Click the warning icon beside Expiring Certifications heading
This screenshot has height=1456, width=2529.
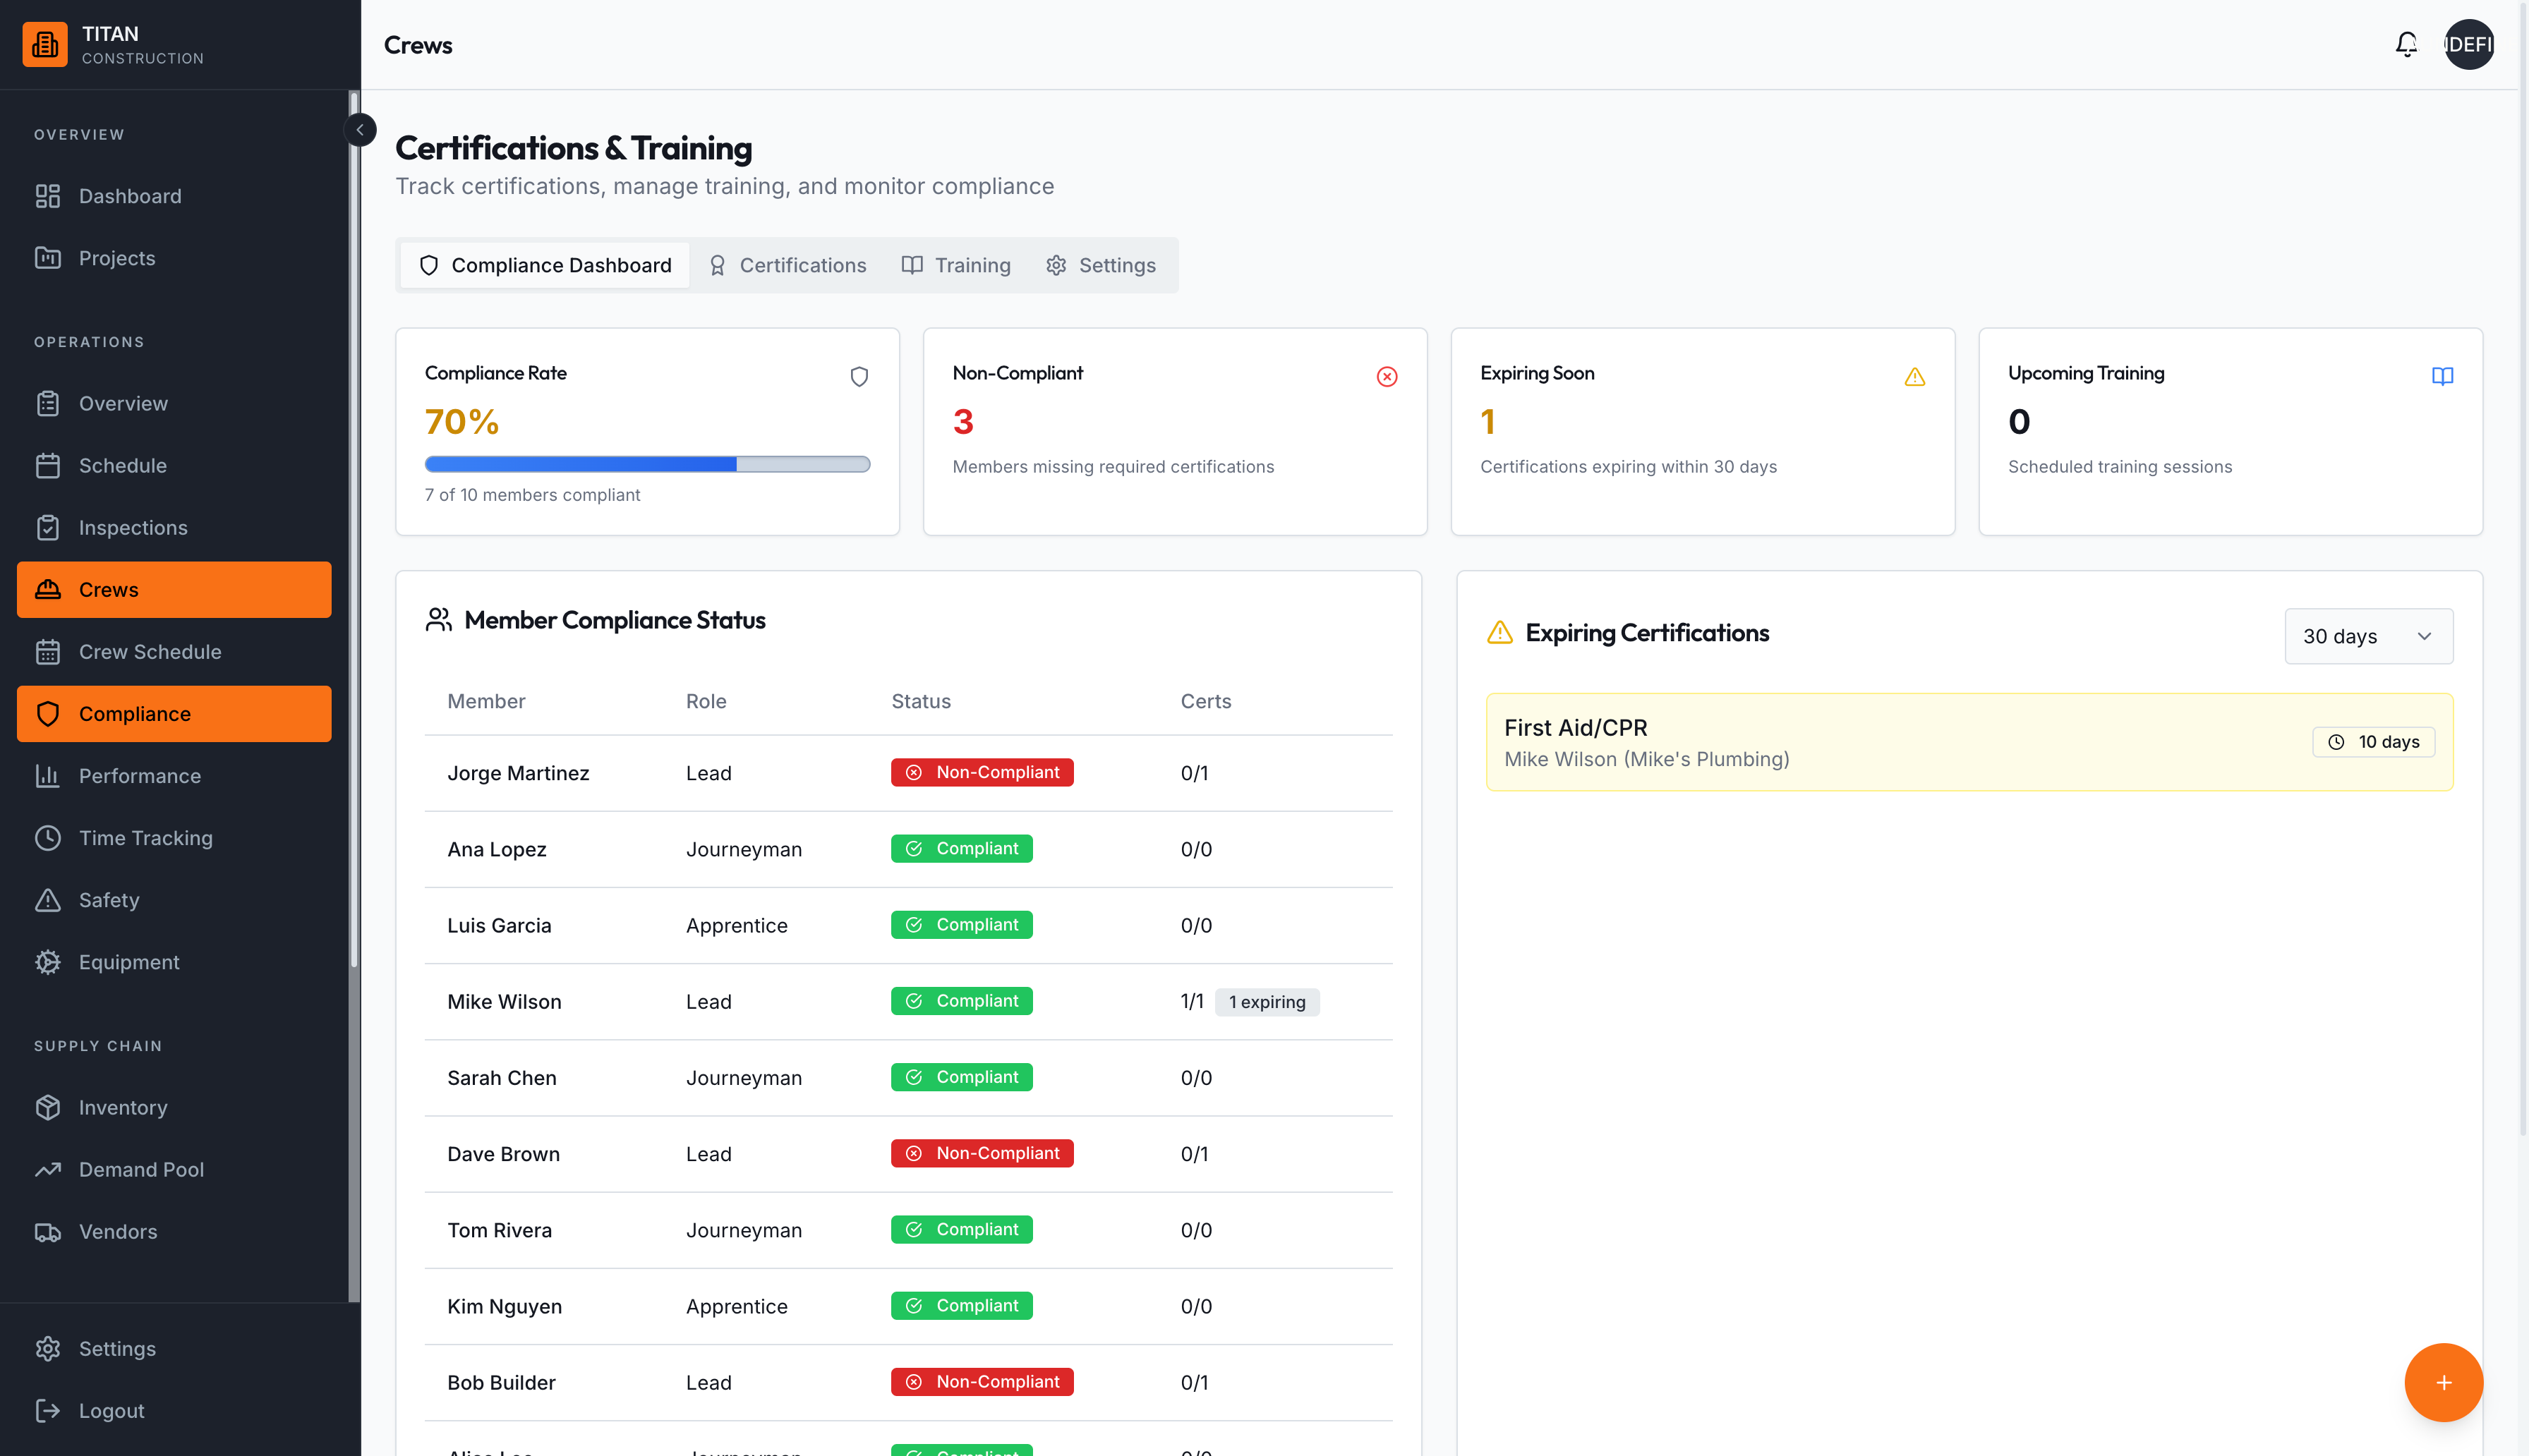click(1500, 632)
